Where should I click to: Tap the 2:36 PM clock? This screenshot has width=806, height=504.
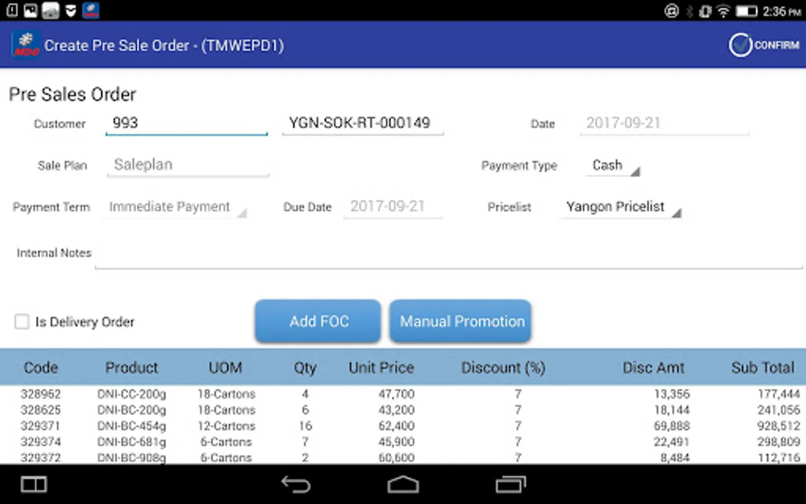(781, 11)
